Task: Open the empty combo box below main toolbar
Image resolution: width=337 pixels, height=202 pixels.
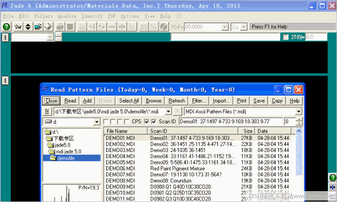Action: point(32,37)
